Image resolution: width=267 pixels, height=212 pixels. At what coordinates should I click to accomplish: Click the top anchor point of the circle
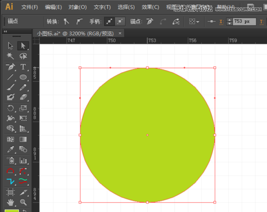[x=147, y=68]
